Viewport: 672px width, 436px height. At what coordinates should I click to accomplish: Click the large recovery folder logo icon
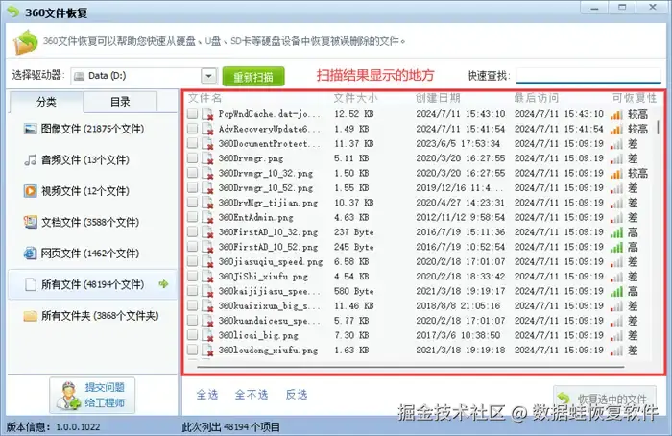pos(25,42)
